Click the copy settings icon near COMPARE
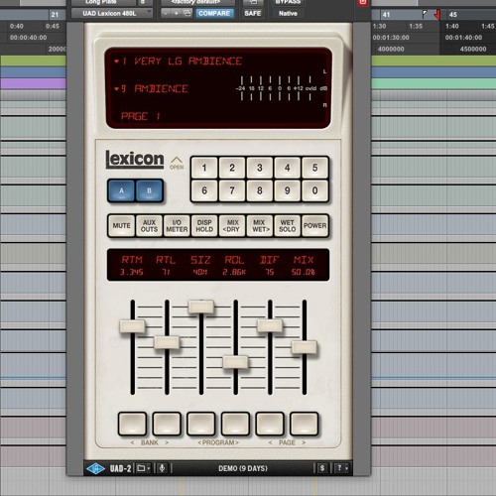The width and height of the screenshot is (496, 496). point(187,13)
